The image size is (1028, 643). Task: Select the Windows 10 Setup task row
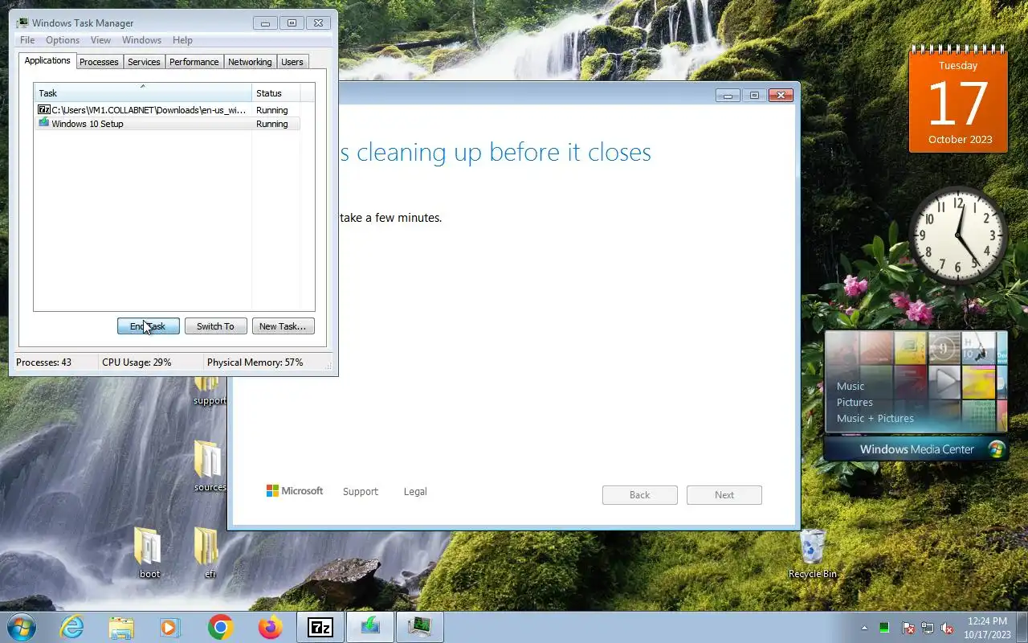(x=167, y=124)
